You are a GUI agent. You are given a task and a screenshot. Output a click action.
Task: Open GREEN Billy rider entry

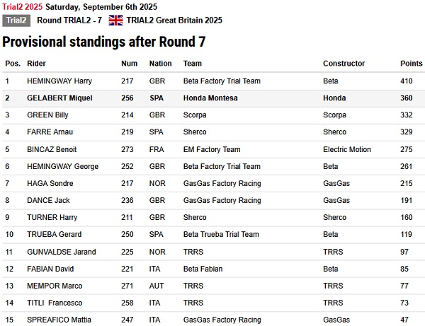[47, 115]
